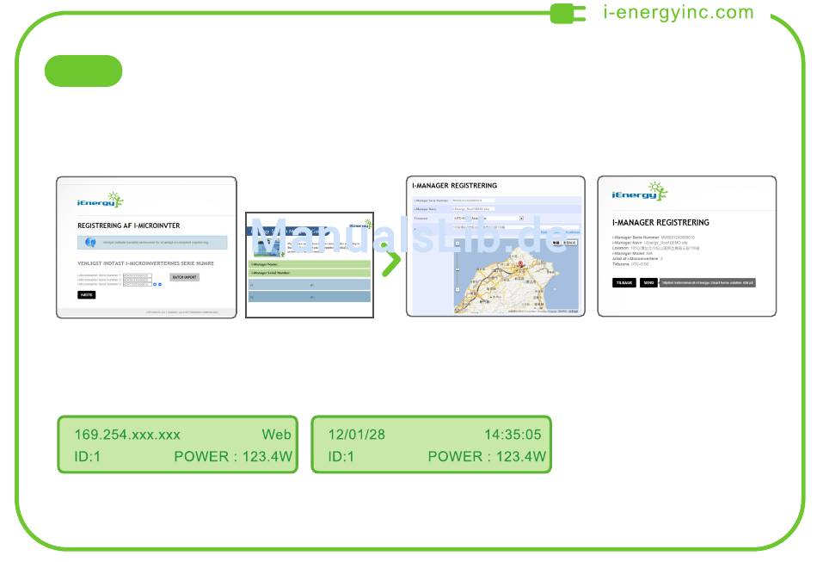
Task: Click the green plug icon in the header
Action: click(568, 14)
